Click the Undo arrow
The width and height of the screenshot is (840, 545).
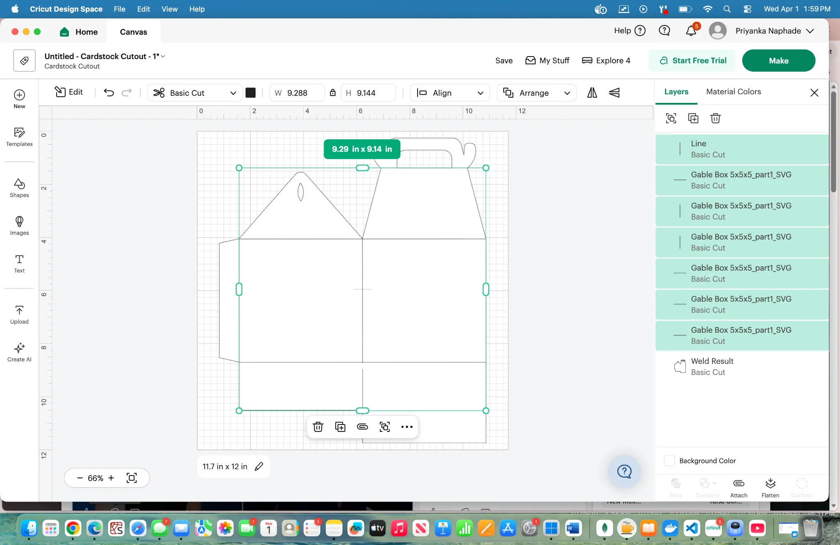pyautogui.click(x=109, y=93)
